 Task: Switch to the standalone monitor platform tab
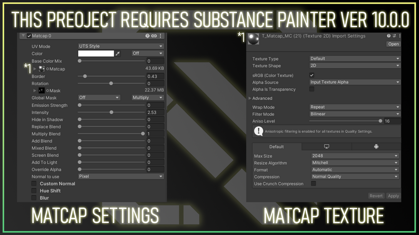click(326, 146)
